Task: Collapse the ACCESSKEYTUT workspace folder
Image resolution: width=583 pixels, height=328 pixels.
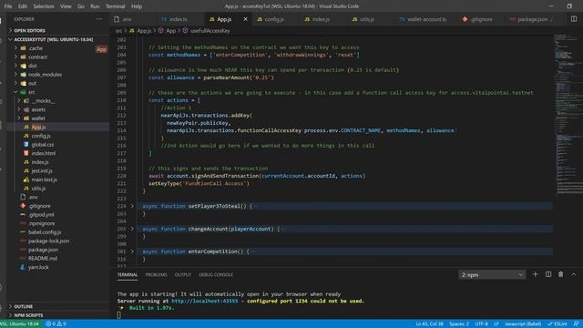Action: click(53, 39)
